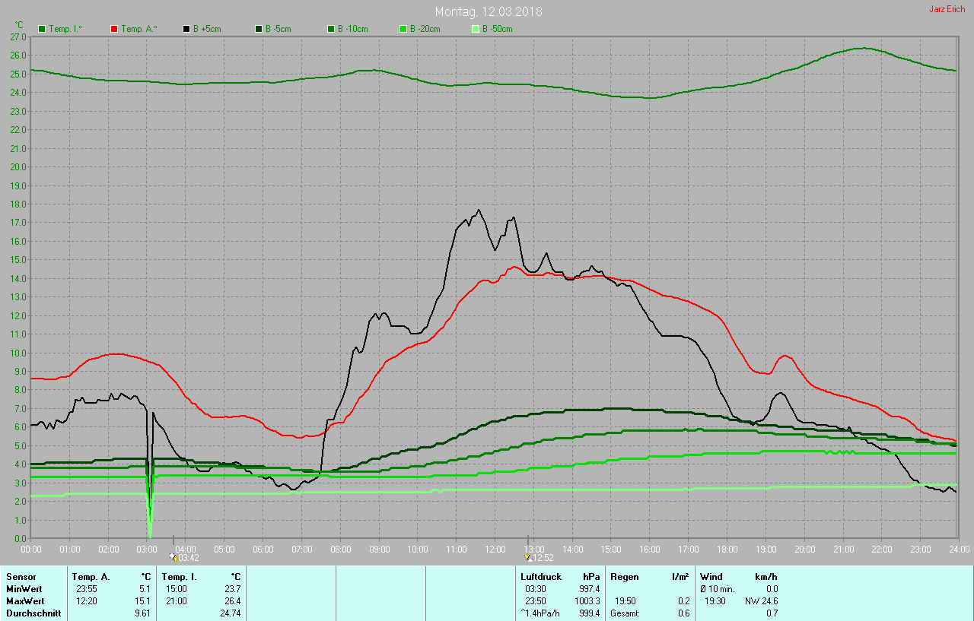This screenshot has height=621, width=974.
Task: Click the pressure maximum time '23:50'
Action: coord(536,601)
